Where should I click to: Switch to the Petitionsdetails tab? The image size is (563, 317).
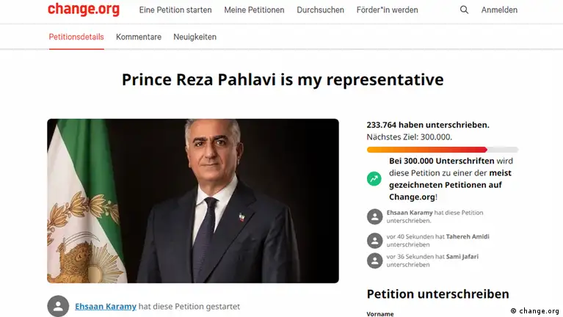click(x=76, y=37)
